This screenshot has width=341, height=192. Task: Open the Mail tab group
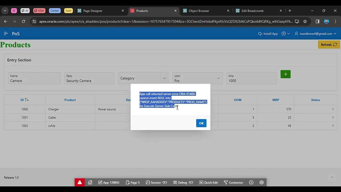coord(39,11)
